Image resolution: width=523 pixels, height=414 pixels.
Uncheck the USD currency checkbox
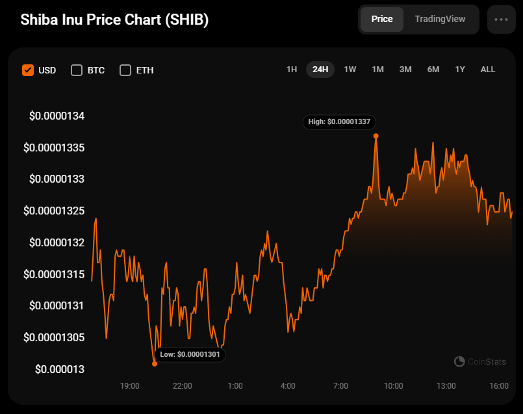[28, 70]
